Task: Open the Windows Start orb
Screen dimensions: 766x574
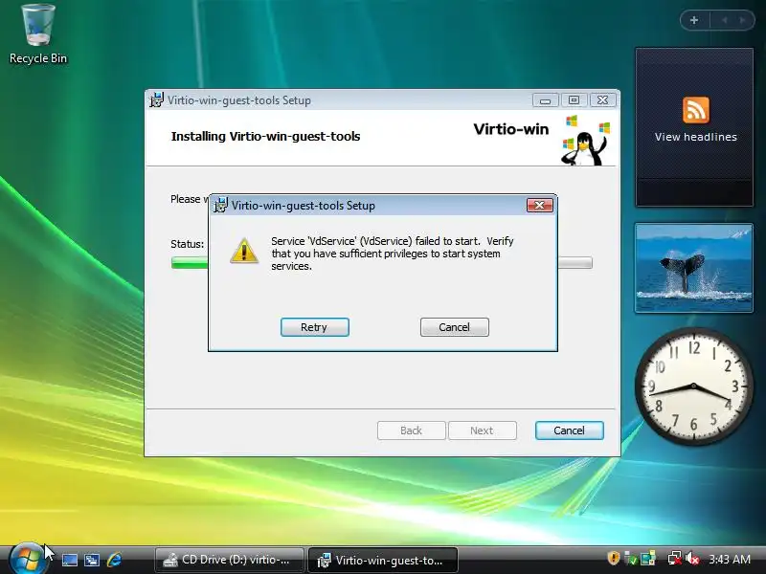Action: pos(27,560)
